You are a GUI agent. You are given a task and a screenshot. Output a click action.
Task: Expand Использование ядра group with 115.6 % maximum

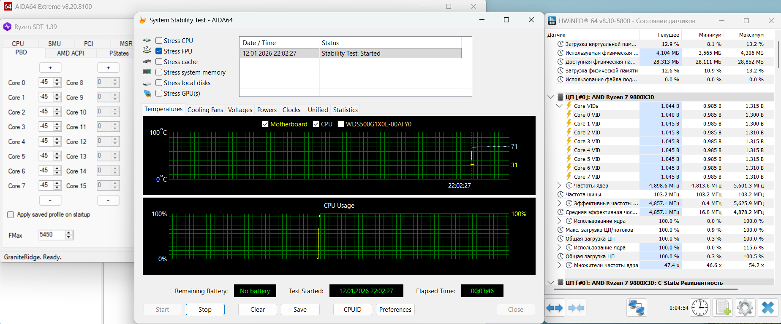coord(559,247)
